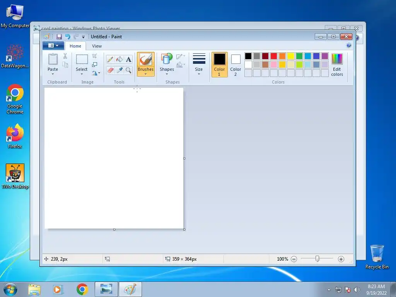The image size is (396, 297).
Task: Click the zoom out minus button
Action: coord(294,259)
